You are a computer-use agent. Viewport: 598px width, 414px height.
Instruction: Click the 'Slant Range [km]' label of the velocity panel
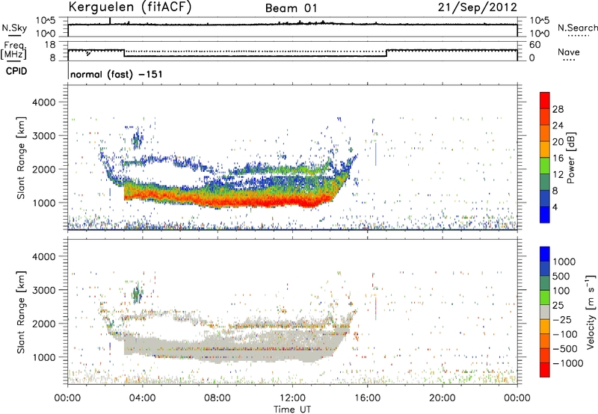pyautogui.click(x=21, y=312)
